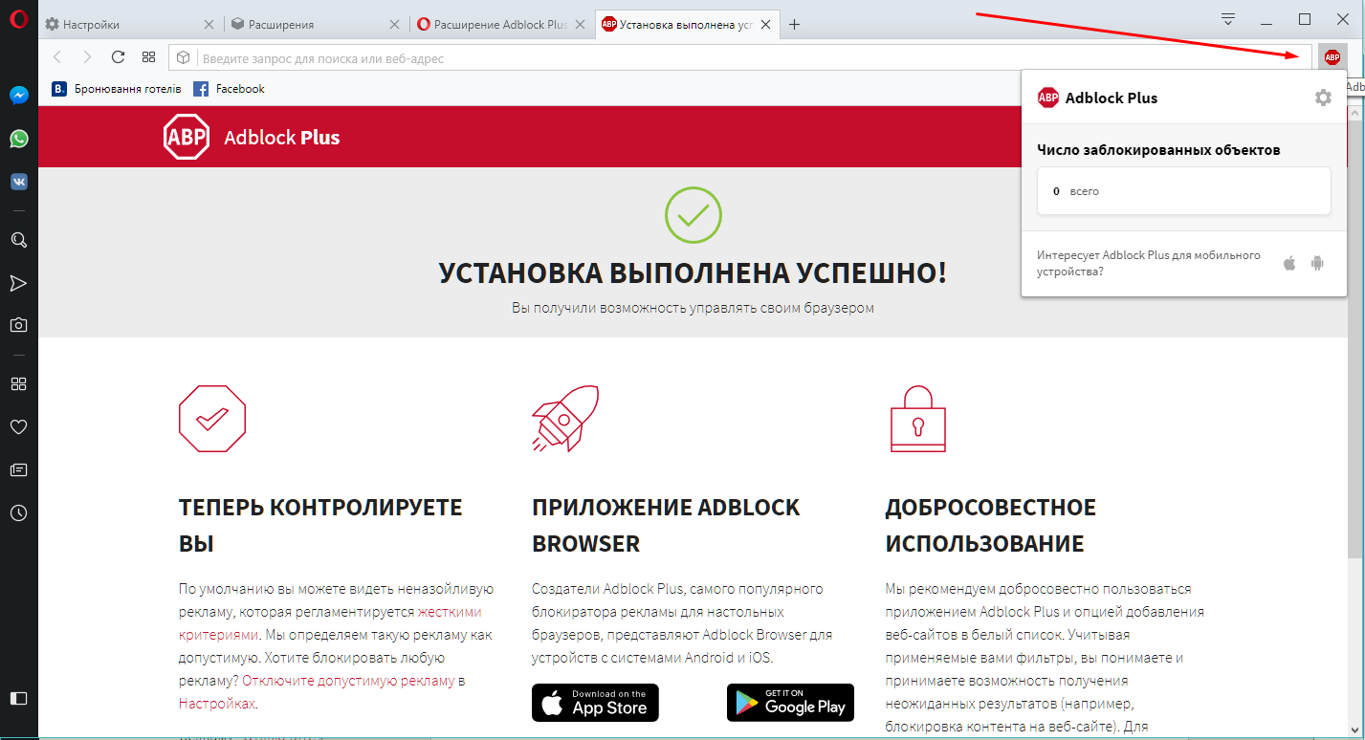
Task: Click the Android icon in popup
Action: tap(1317, 263)
